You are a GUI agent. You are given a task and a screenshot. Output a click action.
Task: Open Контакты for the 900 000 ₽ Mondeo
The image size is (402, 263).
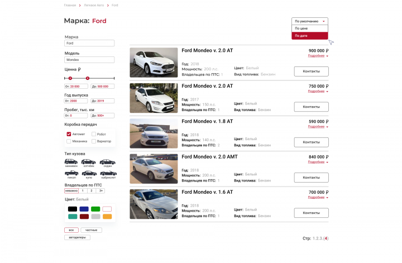pos(311,71)
